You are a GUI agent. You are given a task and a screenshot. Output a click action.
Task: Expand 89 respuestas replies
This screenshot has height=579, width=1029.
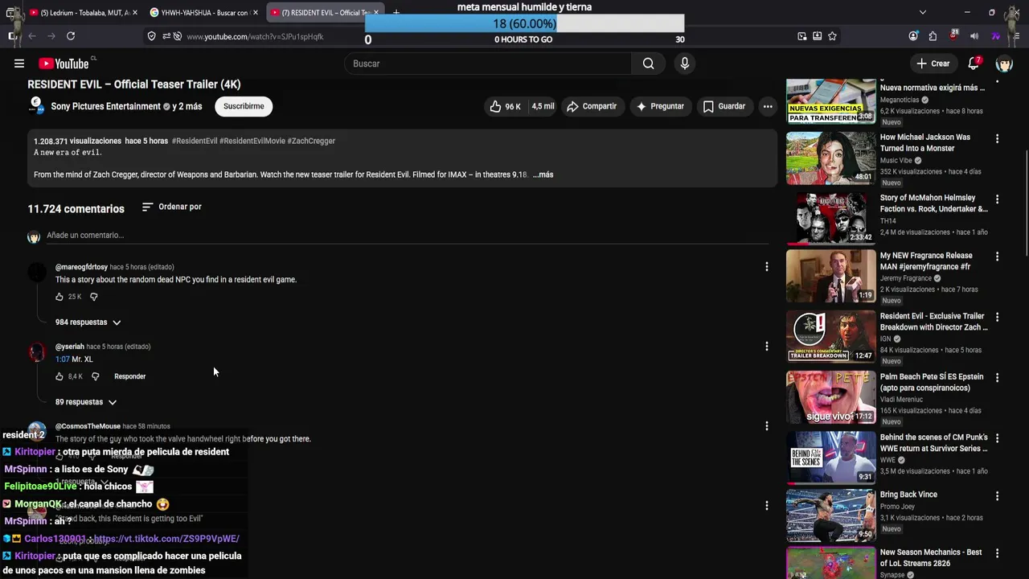[85, 402]
